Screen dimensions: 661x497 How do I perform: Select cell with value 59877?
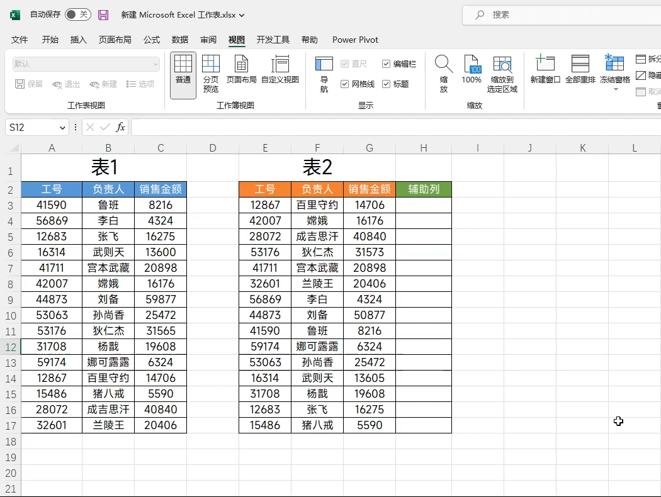click(x=161, y=299)
